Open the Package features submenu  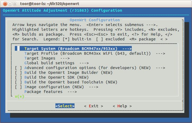click(x=51, y=92)
